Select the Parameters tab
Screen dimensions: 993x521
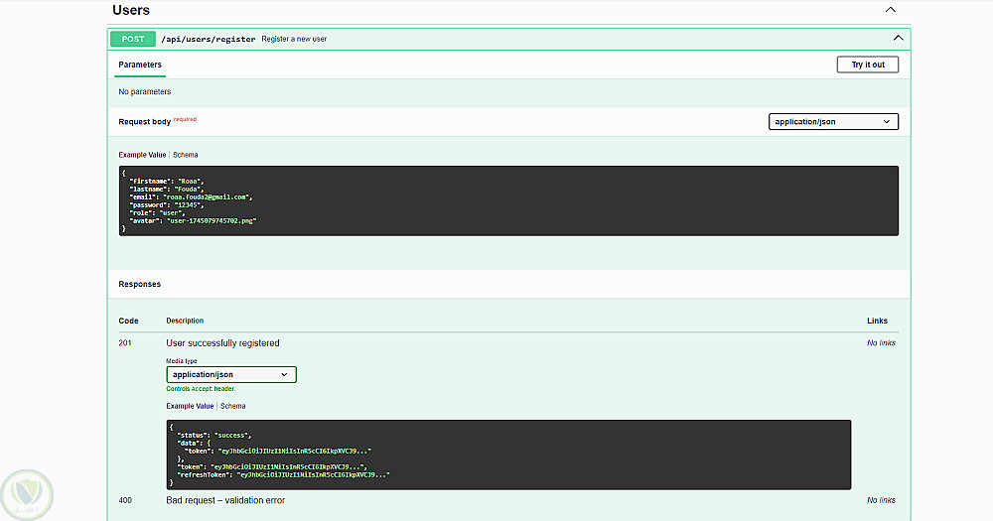pos(140,65)
